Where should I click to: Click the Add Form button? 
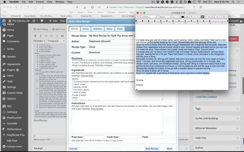click(59, 29)
